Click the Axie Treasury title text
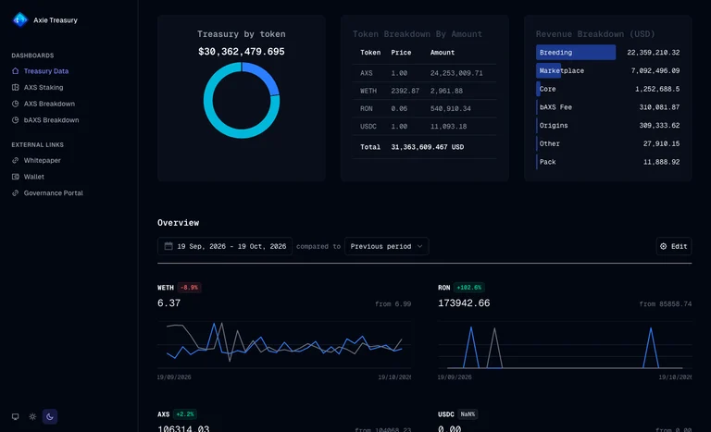Viewport: 711px width, 432px height. tap(56, 20)
